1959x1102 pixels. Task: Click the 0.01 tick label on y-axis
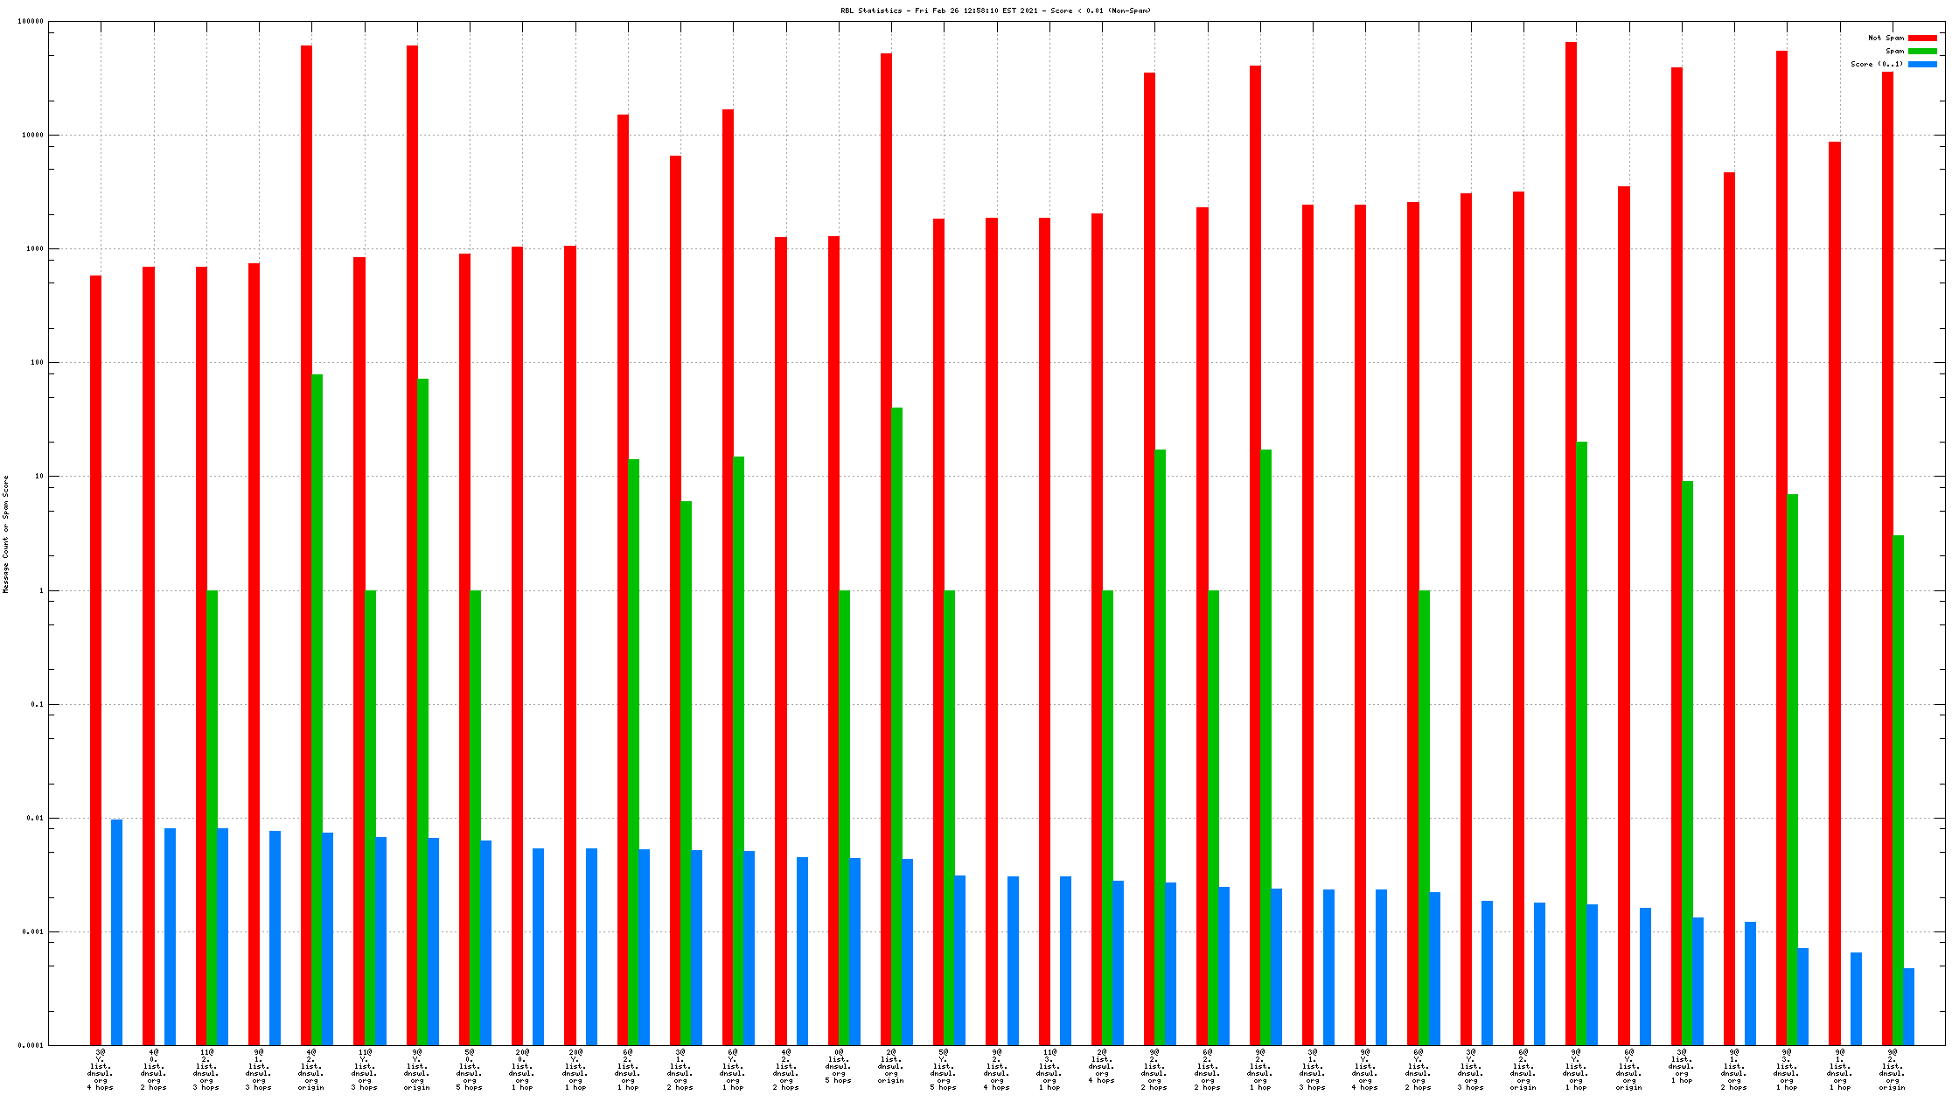33,819
